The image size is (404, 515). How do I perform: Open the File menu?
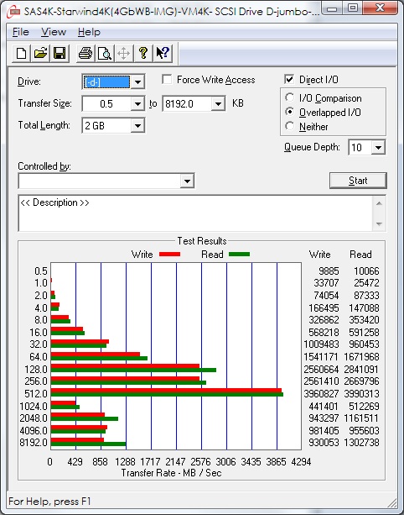coord(21,32)
